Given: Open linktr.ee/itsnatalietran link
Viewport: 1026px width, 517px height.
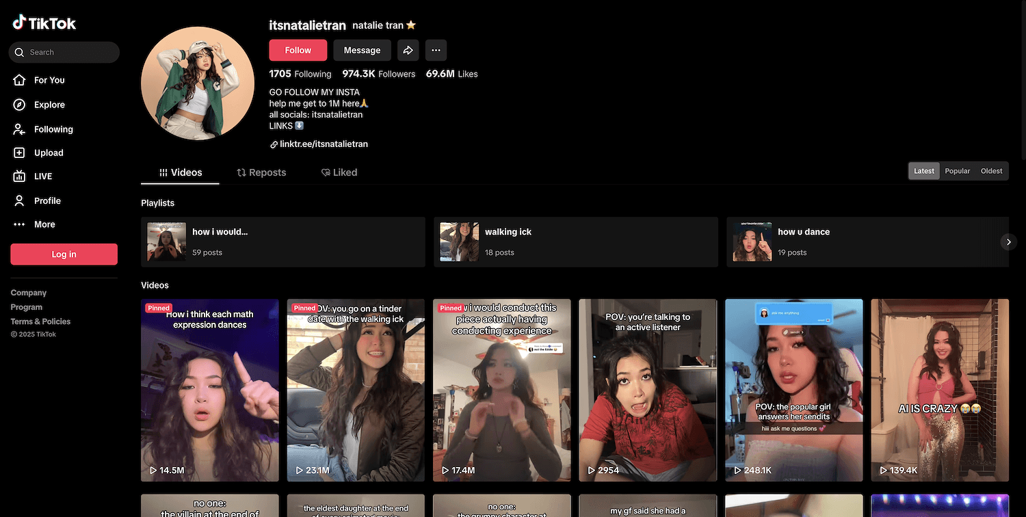Looking at the screenshot, I should point(324,144).
